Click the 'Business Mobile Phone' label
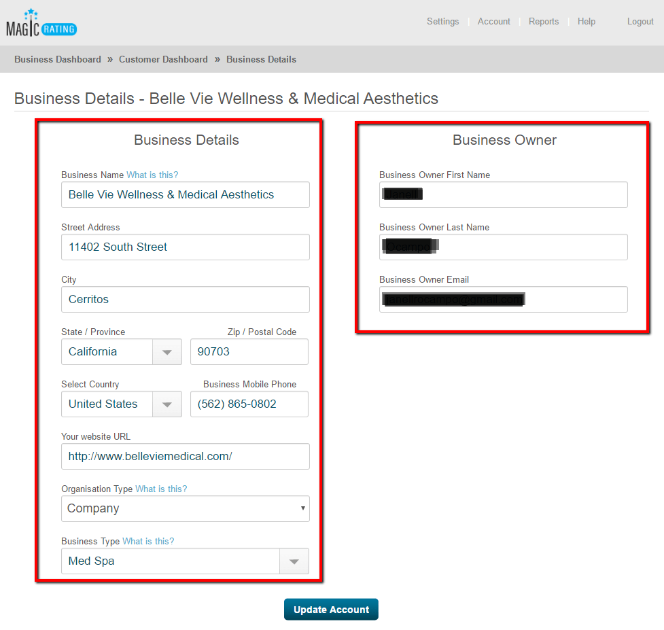 250,384
